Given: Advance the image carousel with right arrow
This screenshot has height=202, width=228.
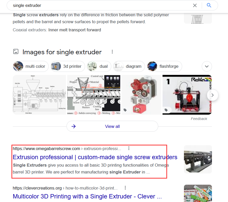Looking at the screenshot, I should click(212, 95).
